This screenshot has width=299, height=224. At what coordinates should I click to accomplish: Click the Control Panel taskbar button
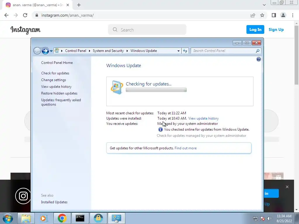click(x=117, y=218)
